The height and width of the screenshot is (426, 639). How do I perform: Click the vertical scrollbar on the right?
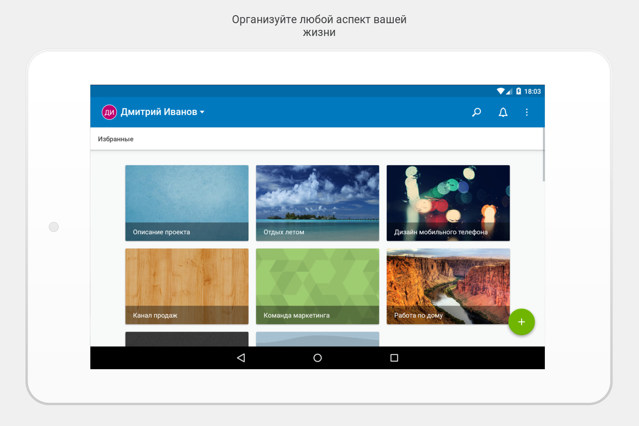pos(544,154)
